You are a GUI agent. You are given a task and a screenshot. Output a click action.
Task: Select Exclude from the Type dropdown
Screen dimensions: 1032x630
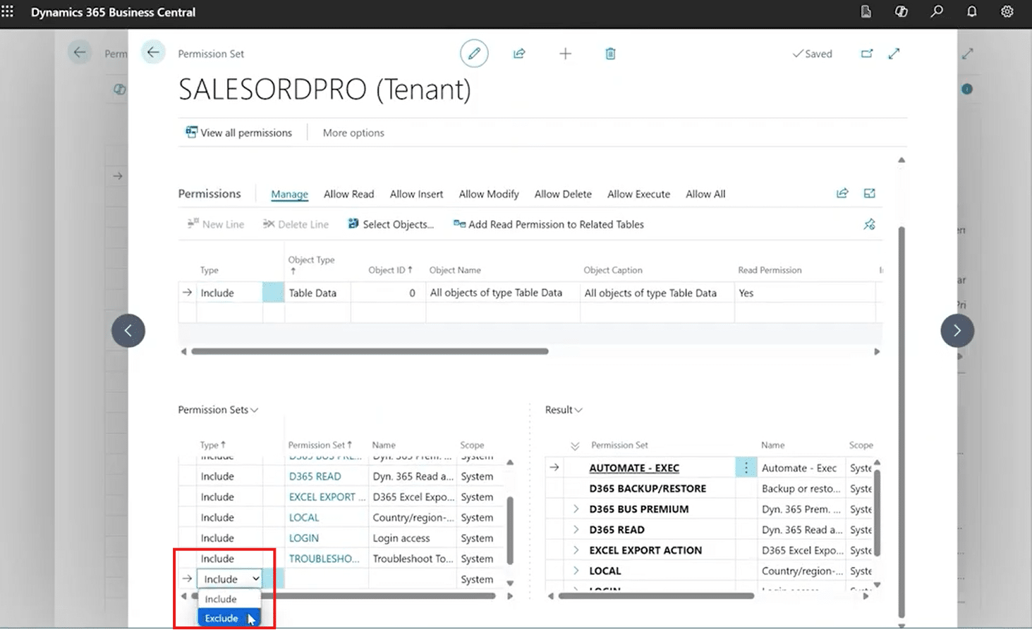[221, 618]
